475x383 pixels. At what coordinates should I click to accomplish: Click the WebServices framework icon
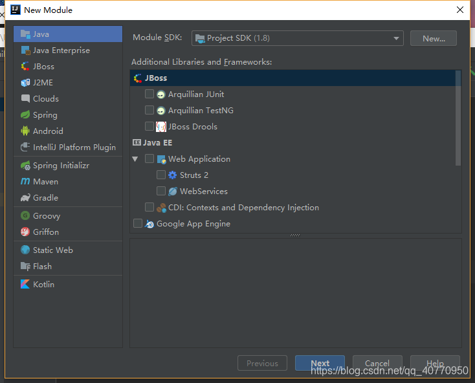pyautogui.click(x=173, y=191)
